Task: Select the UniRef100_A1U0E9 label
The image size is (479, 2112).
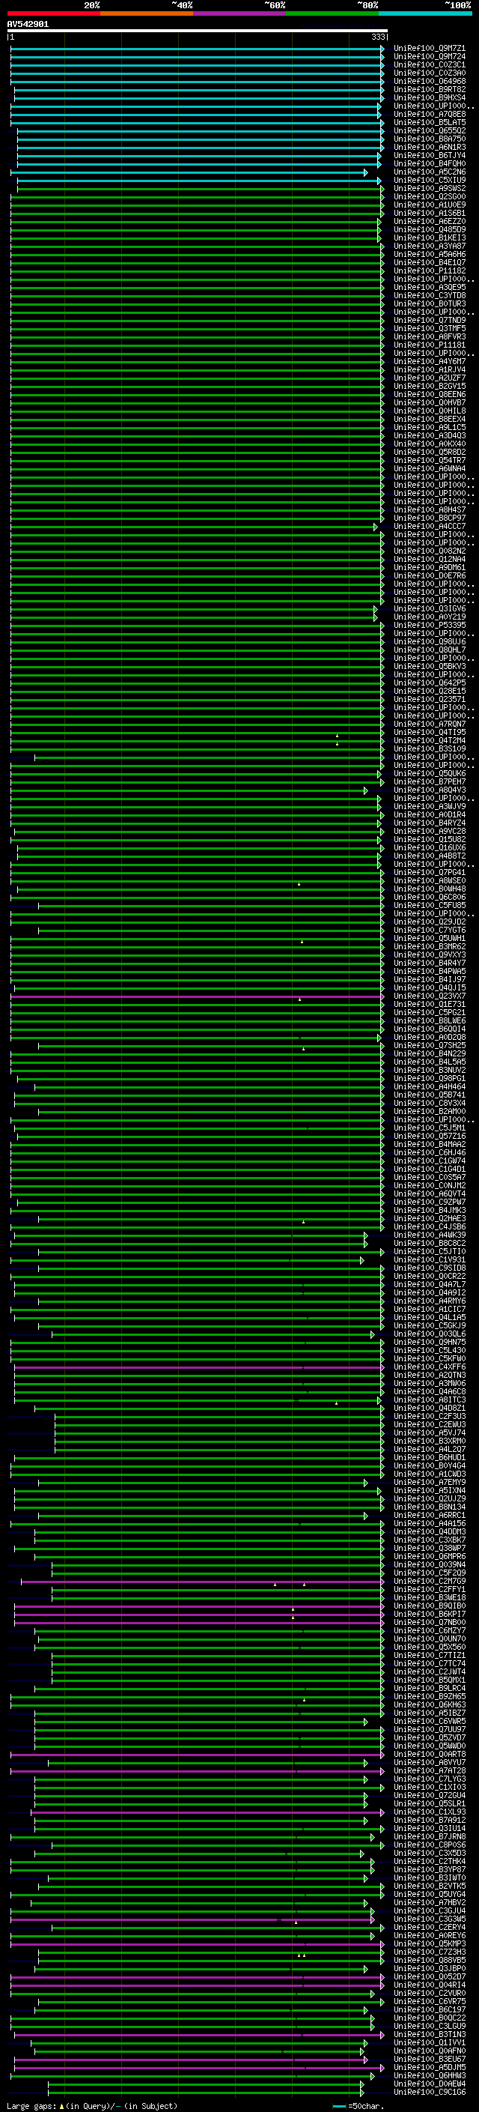Action: coord(430,204)
